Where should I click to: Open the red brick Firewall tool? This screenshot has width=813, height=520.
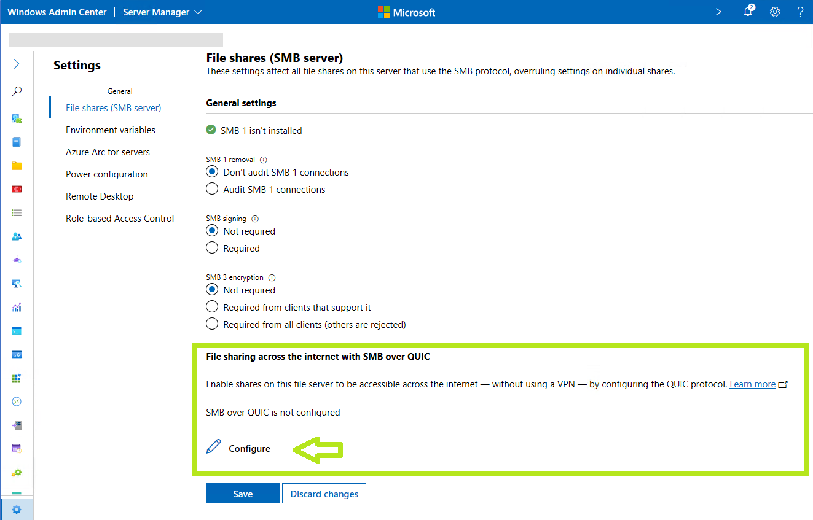tap(17, 189)
